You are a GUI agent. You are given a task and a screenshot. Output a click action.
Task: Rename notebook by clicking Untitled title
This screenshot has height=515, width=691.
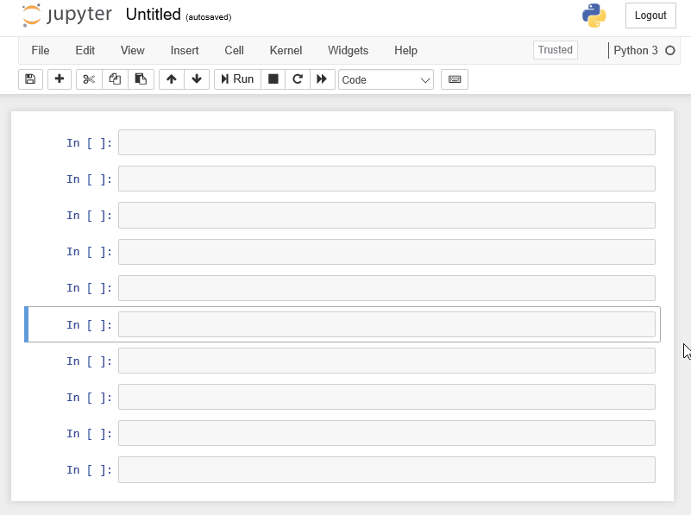pyautogui.click(x=153, y=15)
